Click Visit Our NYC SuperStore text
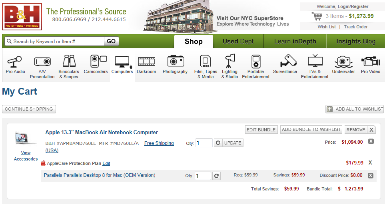Screen dimensions: 385x204 coord(250,18)
